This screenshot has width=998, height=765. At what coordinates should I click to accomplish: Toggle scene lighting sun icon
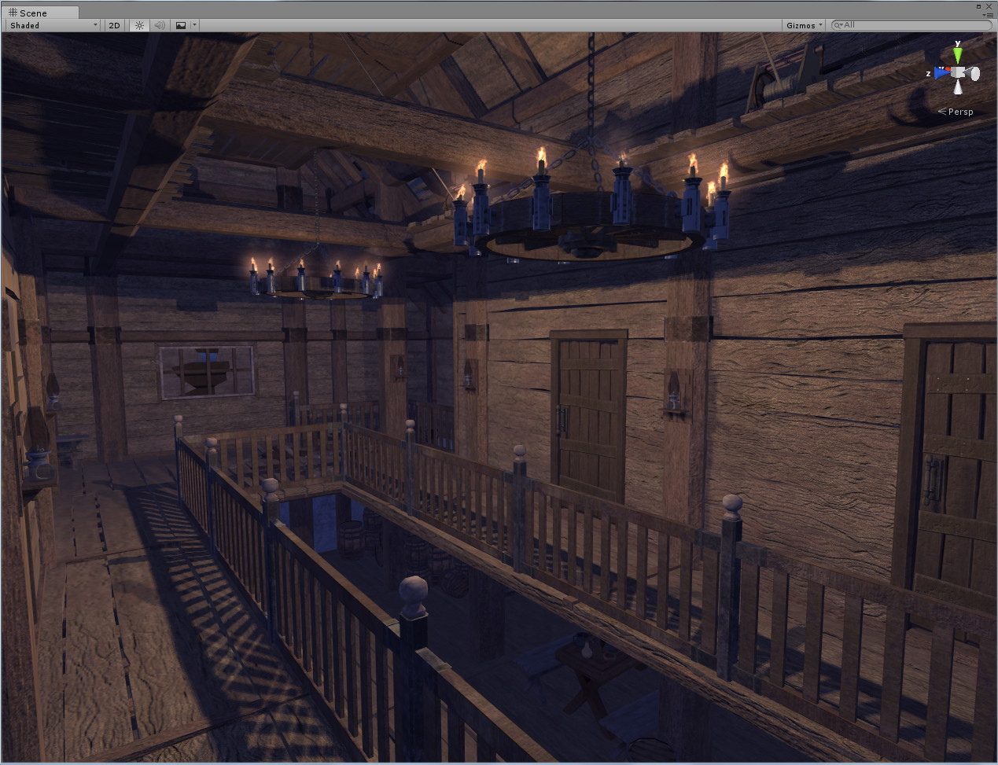click(139, 25)
